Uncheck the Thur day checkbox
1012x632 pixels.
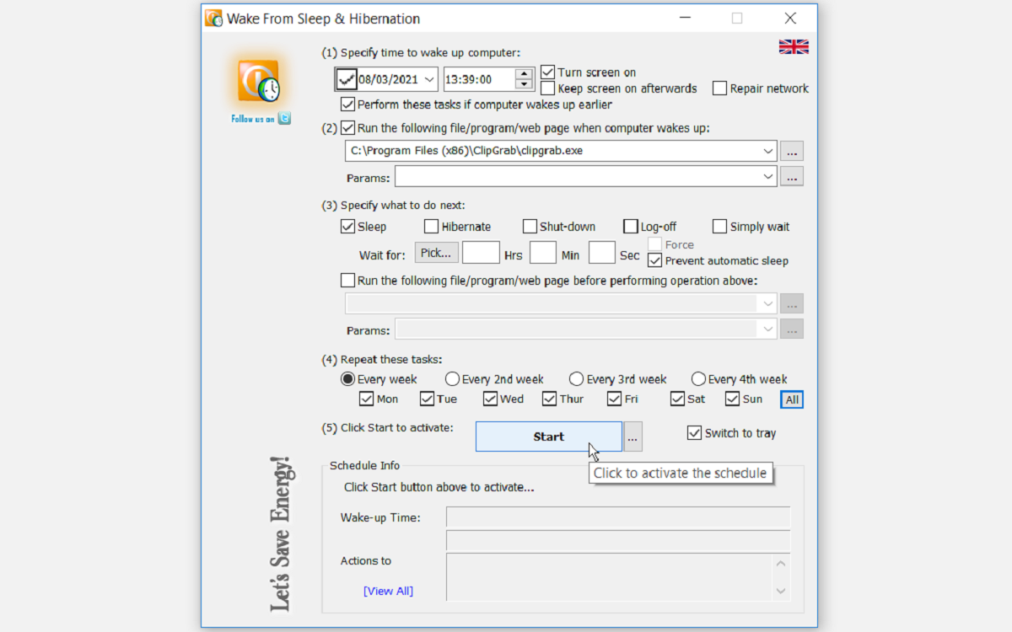click(x=550, y=399)
